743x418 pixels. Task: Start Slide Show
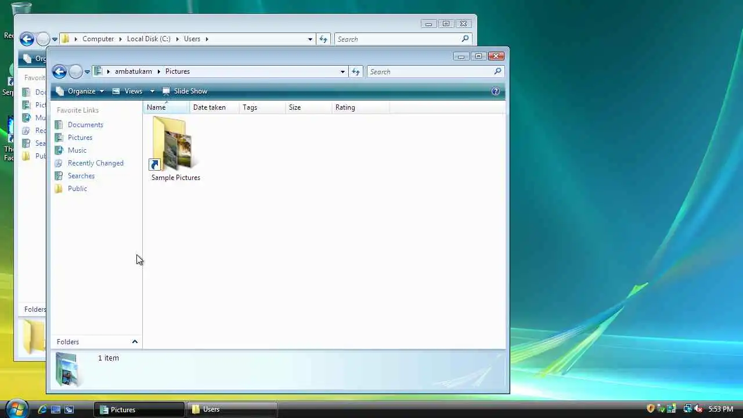coord(185,91)
